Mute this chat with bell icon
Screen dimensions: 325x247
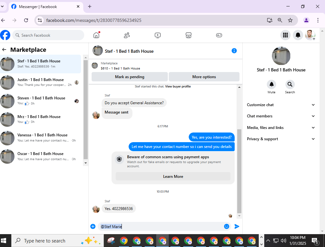pos(272,84)
